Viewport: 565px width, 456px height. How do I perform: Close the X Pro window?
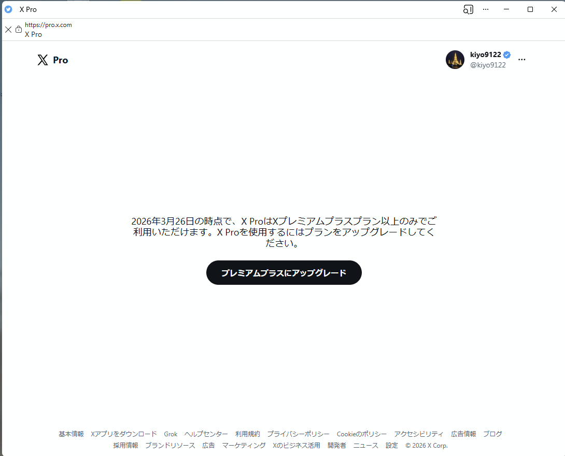(x=554, y=9)
